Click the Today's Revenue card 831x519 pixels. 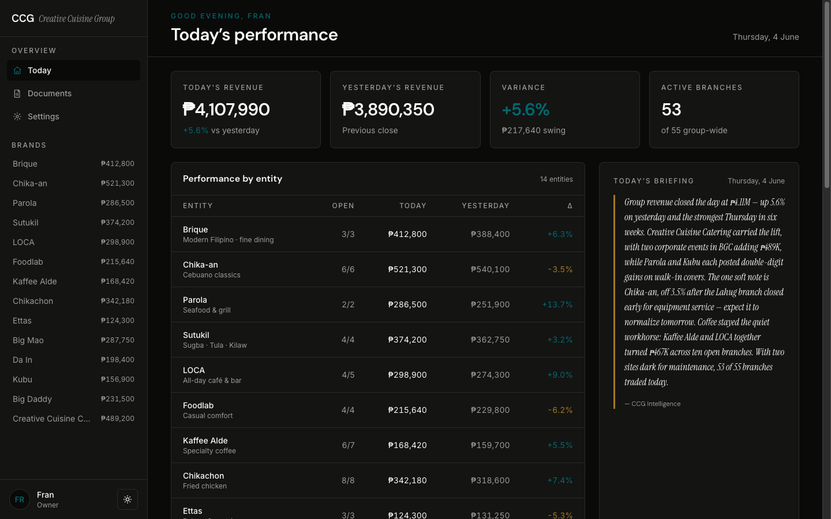tap(246, 110)
